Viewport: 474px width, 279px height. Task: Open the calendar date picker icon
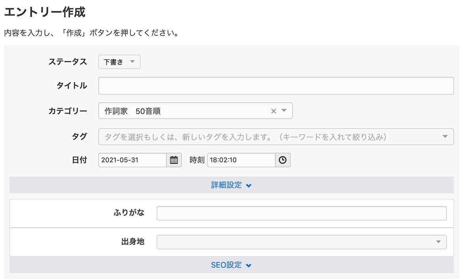174,160
